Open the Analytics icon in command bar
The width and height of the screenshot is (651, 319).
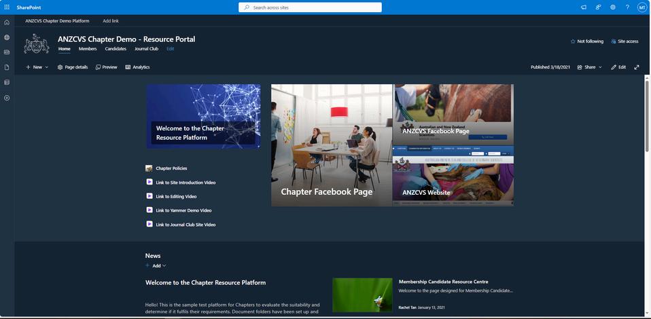tap(128, 67)
